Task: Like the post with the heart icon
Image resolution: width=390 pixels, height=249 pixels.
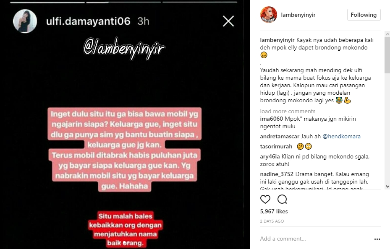Action: (x=265, y=199)
